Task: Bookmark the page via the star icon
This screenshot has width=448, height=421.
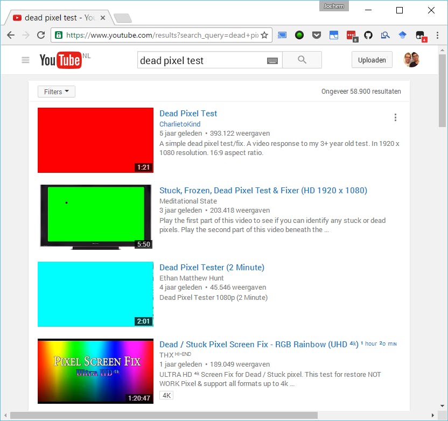Action: click(264, 34)
